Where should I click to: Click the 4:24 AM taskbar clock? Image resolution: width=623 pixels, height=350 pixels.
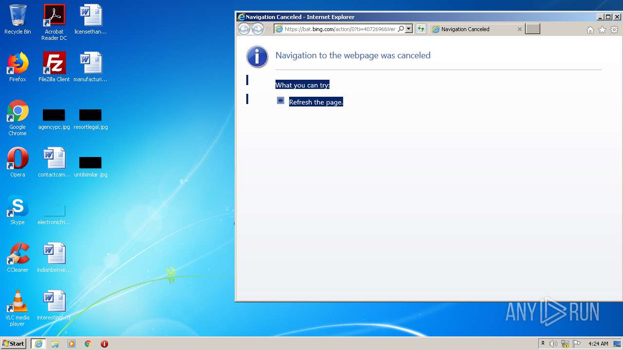click(x=598, y=344)
